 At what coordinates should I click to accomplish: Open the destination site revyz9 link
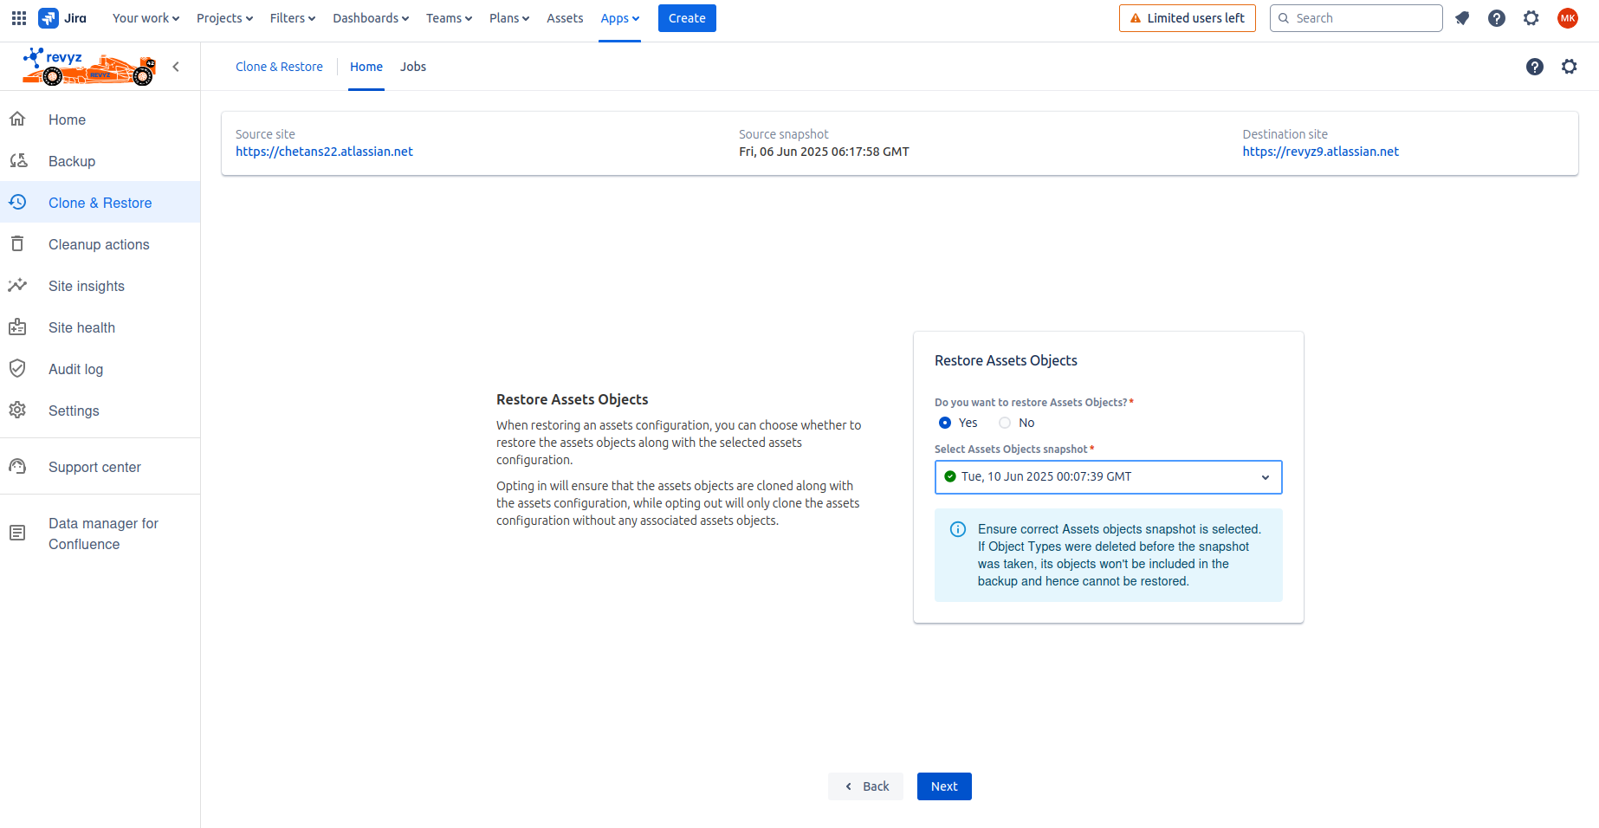tap(1320, 152)
